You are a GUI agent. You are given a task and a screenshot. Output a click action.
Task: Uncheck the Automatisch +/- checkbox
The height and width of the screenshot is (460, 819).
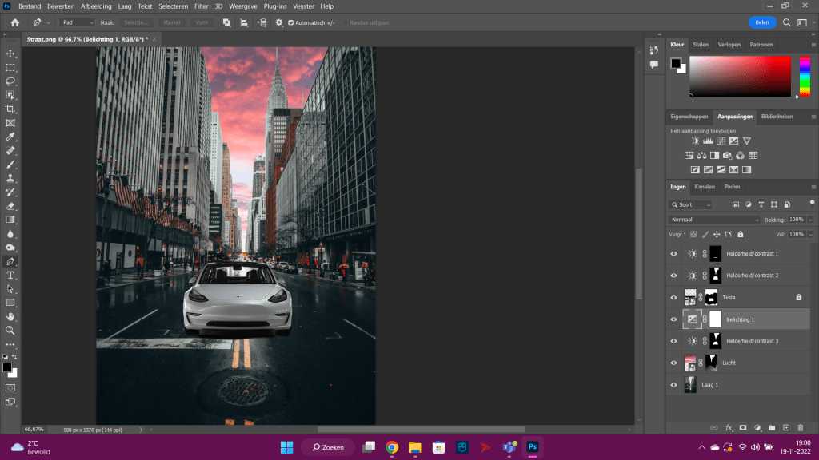click(291, 22)
